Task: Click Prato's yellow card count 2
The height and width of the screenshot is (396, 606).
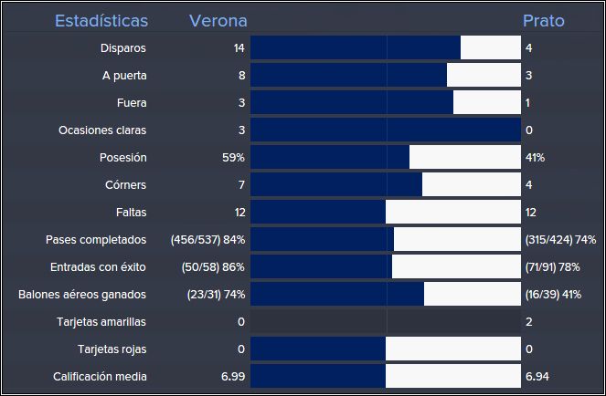Action: [528, 322]
